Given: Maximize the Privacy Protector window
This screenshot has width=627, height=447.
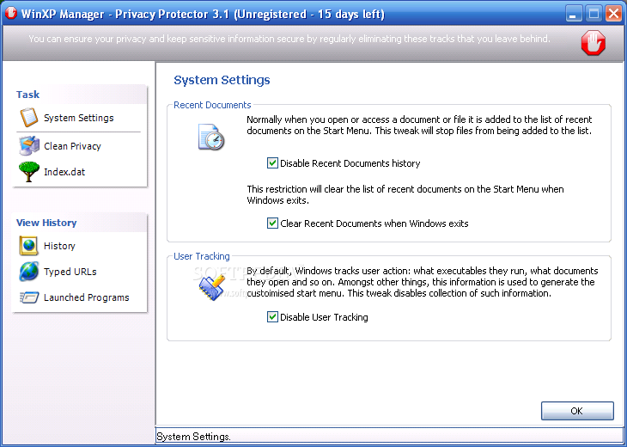Looking at the screenshot, I should [594, 14].
